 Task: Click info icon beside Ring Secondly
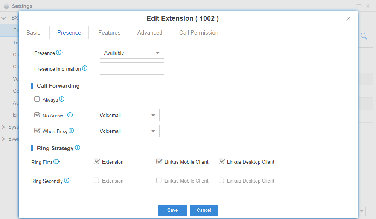[67, 181]
